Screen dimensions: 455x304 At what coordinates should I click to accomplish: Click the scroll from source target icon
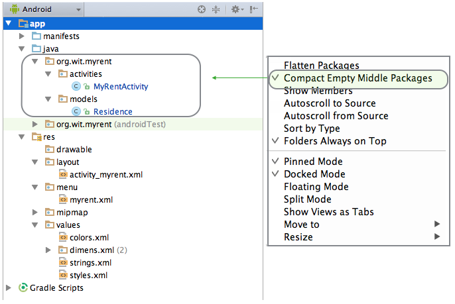click(x=202, y=10)
